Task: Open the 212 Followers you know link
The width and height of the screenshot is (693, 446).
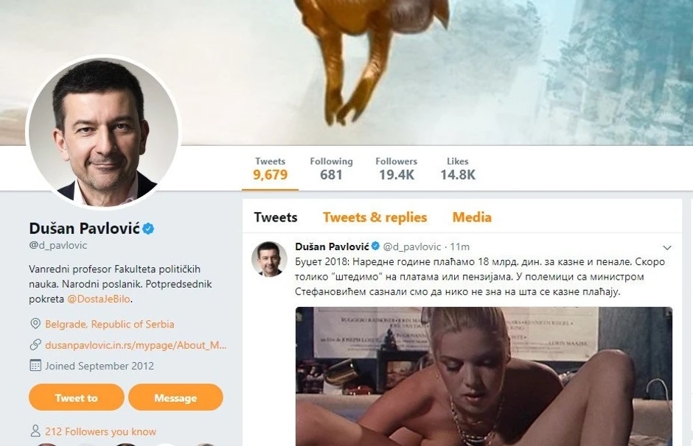Action: (x=100, y=432)
